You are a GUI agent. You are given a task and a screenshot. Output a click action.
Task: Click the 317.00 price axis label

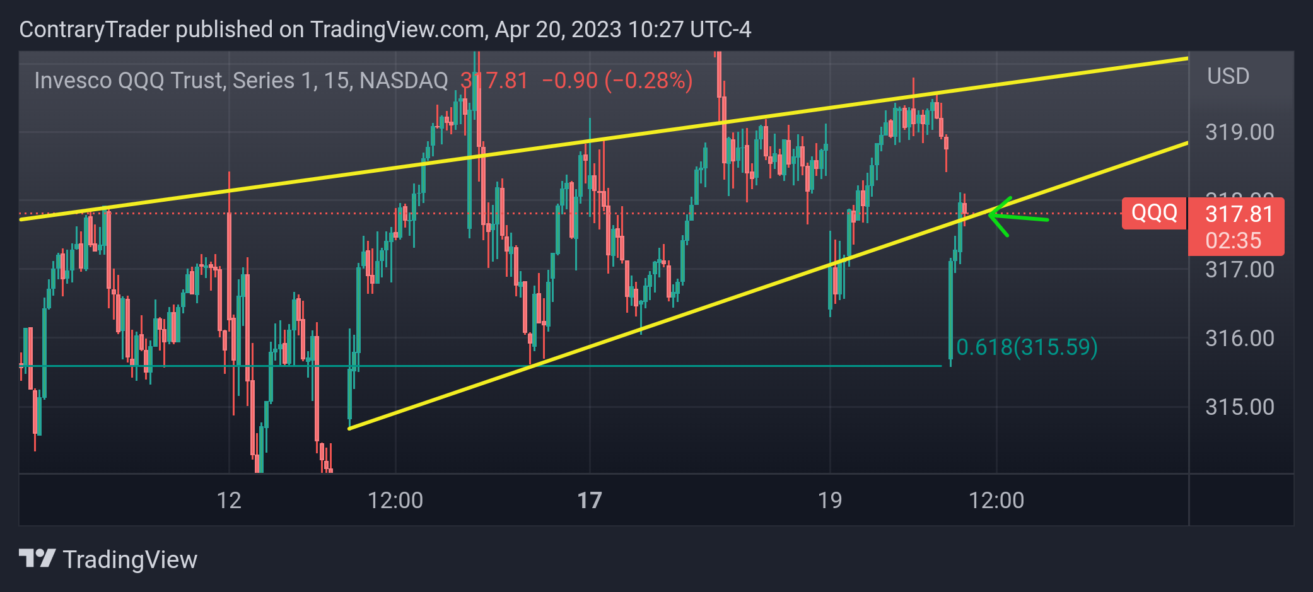tap(1240, 270)
